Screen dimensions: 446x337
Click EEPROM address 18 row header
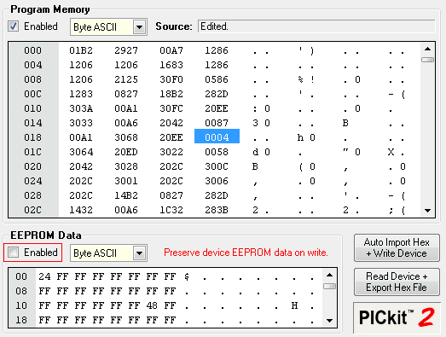[x=21, y=320]
